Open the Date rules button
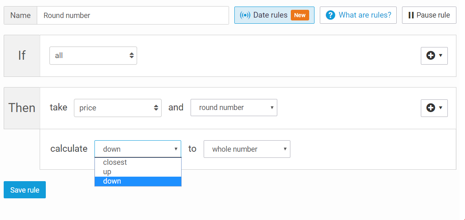 pos(270,15)
